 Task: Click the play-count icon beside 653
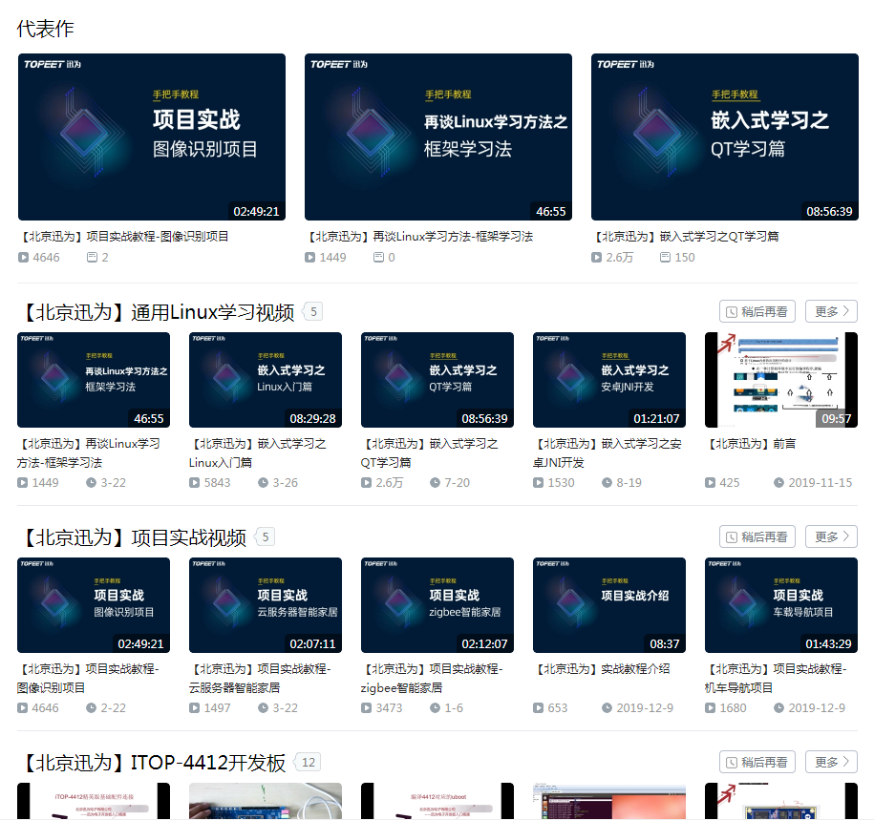click(538, 707)
